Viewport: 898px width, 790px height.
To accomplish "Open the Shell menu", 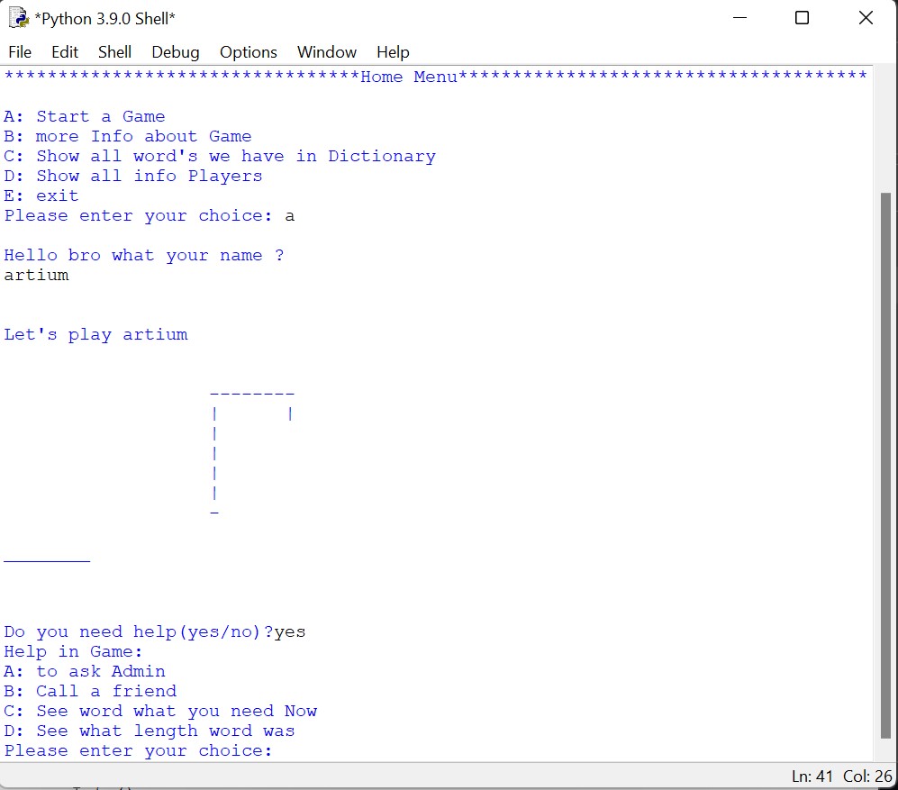I will click(x=114, y=51).
